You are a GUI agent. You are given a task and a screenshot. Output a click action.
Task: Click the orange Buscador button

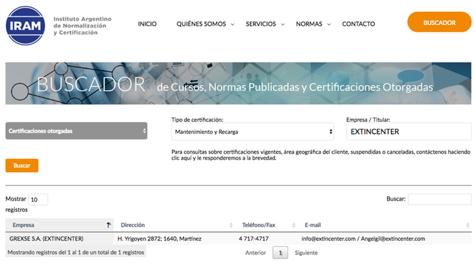point(439,23)
